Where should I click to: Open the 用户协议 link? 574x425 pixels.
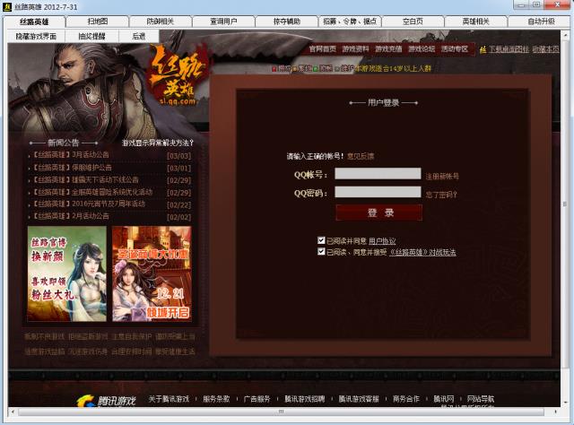tap(382, 241)
